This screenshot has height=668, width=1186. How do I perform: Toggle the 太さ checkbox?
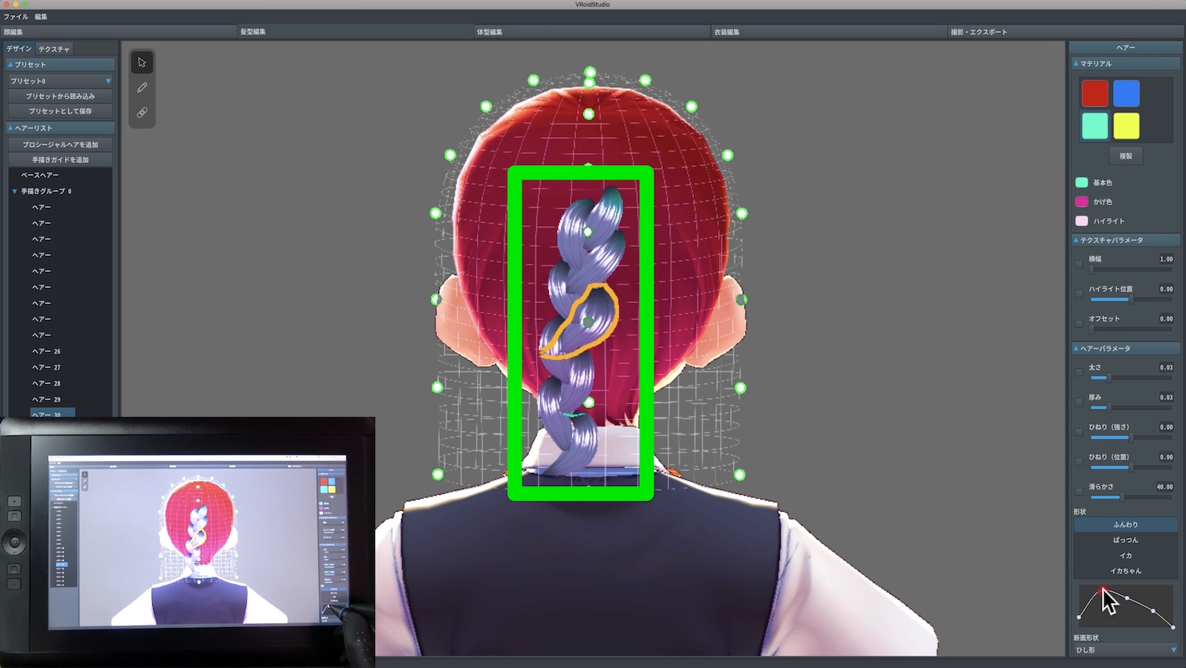coord(1079,372)
